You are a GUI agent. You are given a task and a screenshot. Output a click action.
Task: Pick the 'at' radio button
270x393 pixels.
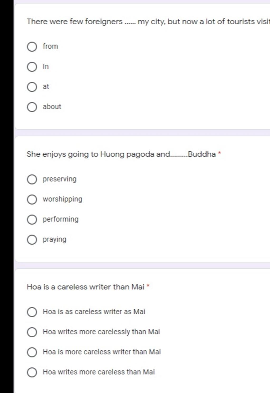pyautogui.click(x=32, y=87)
